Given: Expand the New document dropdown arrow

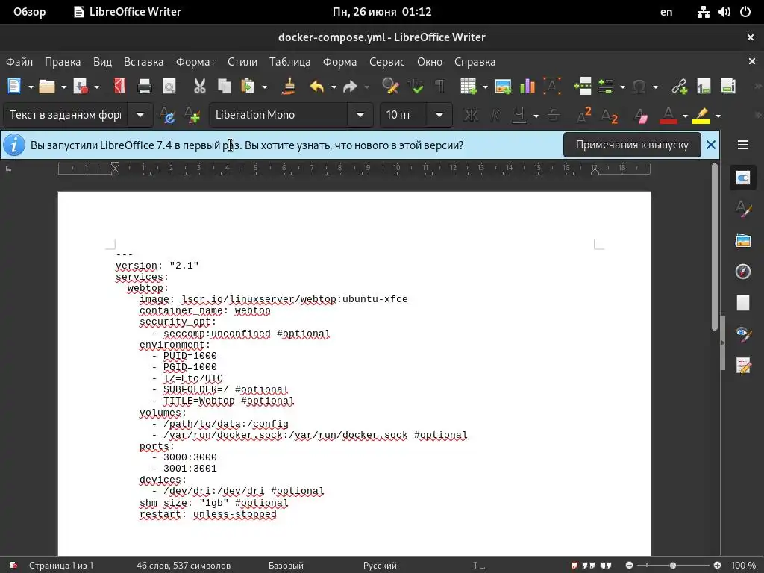Looking at the screenshot, I should pyautogui.click(x=31, y=87).
